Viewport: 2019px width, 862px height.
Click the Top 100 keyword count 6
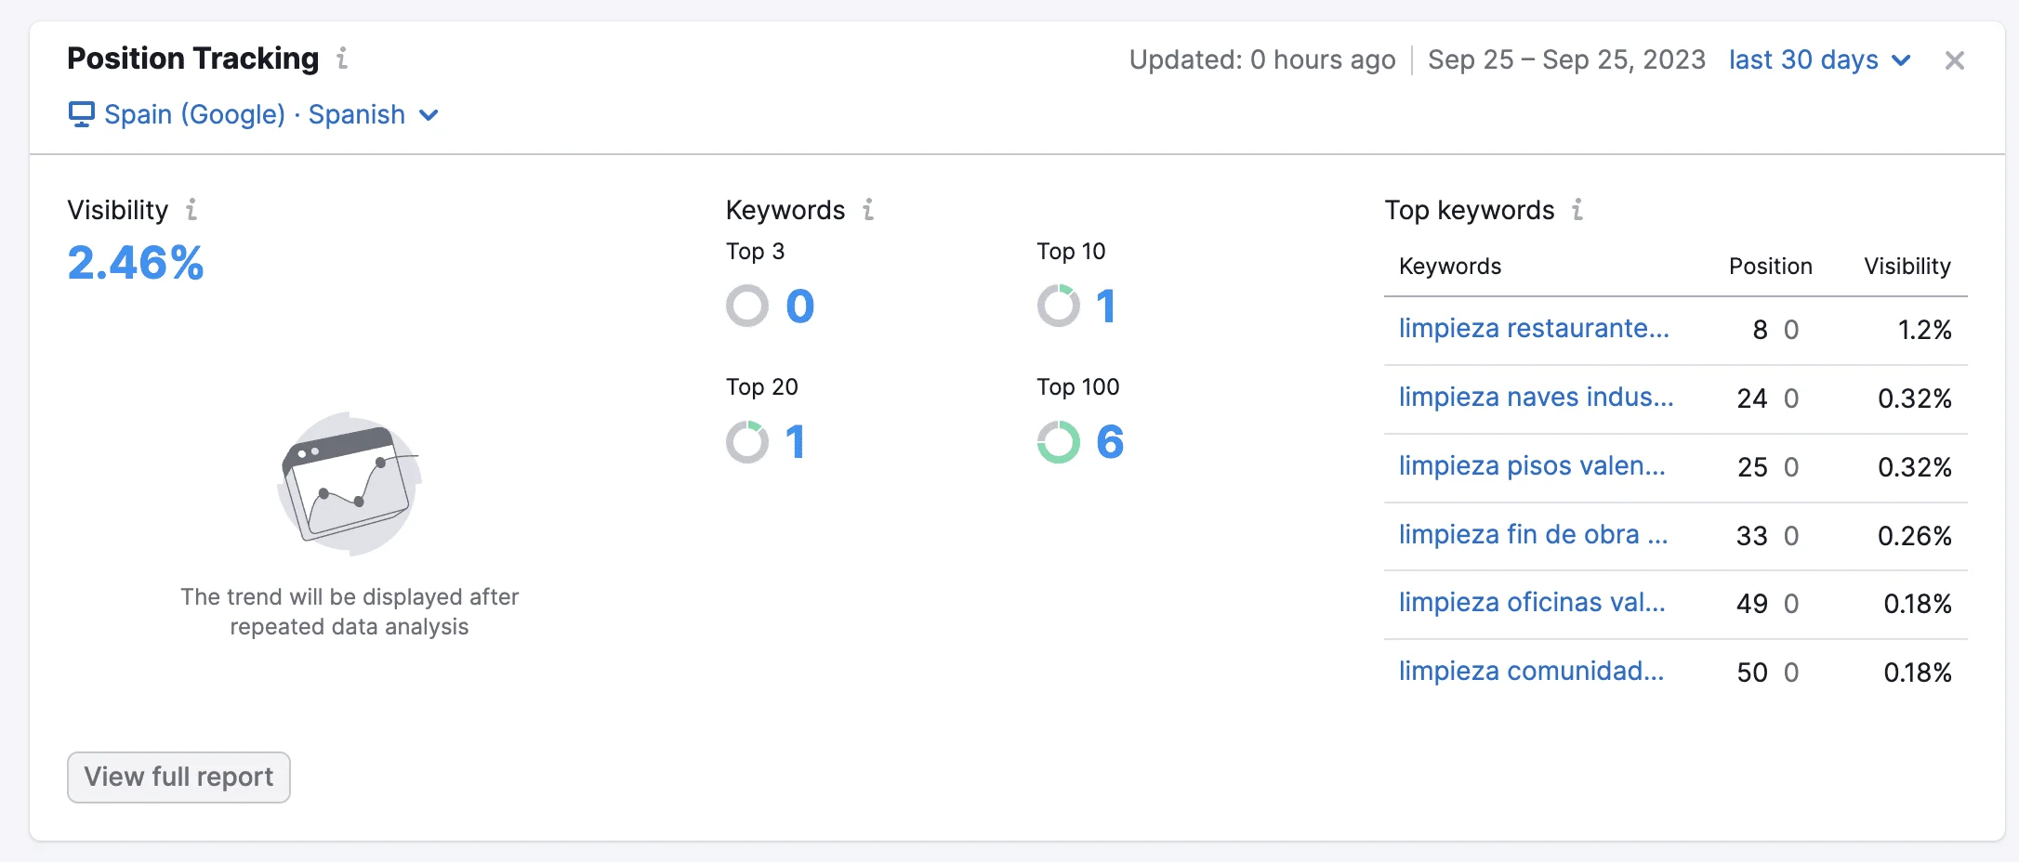[1110, 442]
